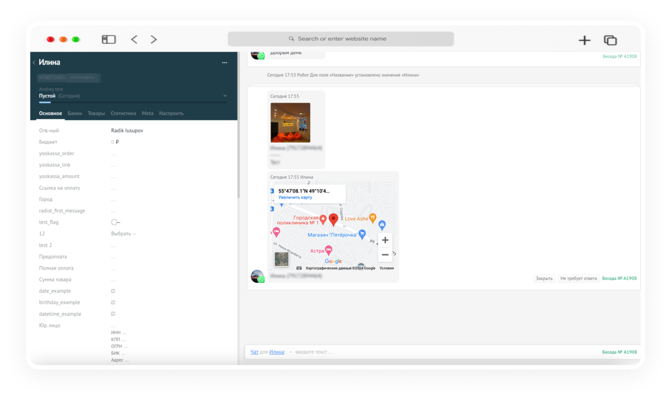Viewport: 671px width, 400px height.
Task: Open a new tab with plus icon
Action: point(584,40)
